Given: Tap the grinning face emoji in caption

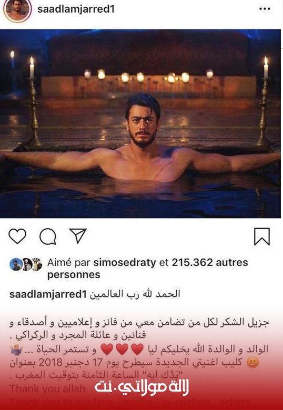Looking at the screenshot, I should pos(253,362).
